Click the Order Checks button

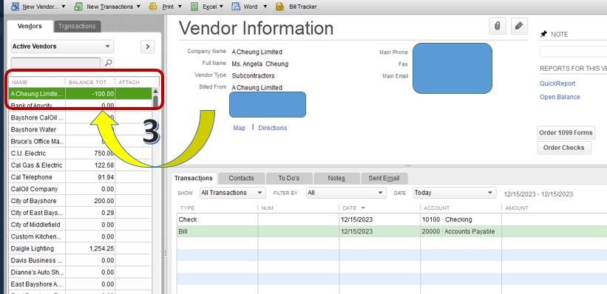pyautogui.click(x=564, y=148)
